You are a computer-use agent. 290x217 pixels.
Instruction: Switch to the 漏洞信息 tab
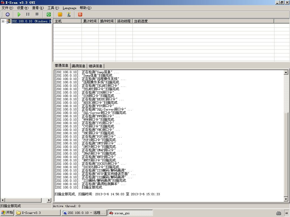[x=78, y=66]
